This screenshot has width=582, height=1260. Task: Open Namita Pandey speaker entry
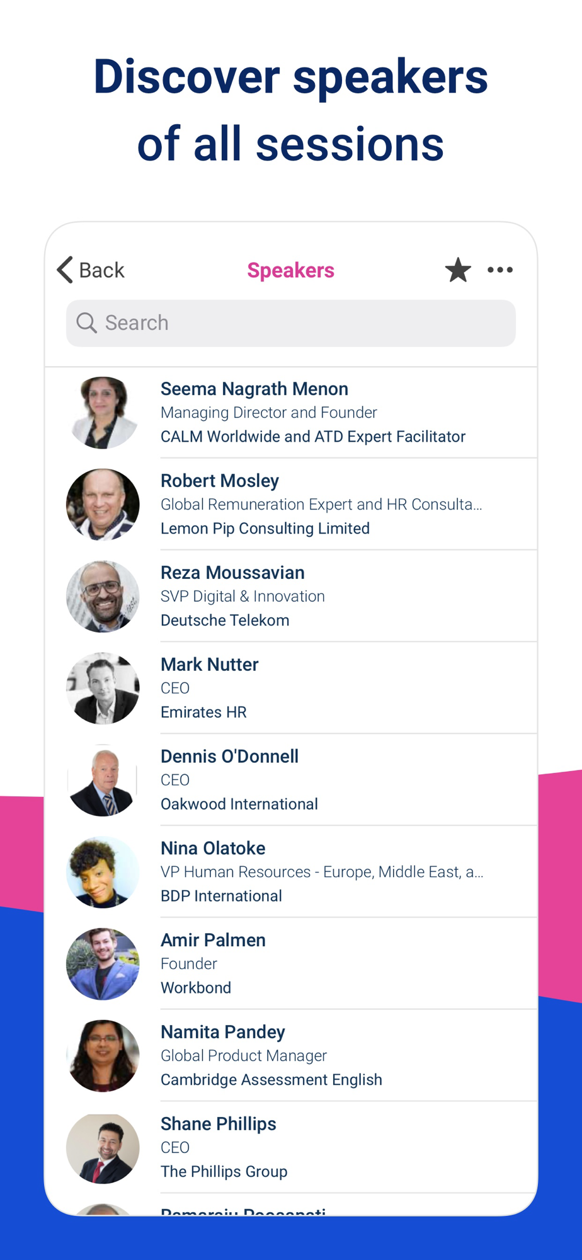click(291, 1056)
